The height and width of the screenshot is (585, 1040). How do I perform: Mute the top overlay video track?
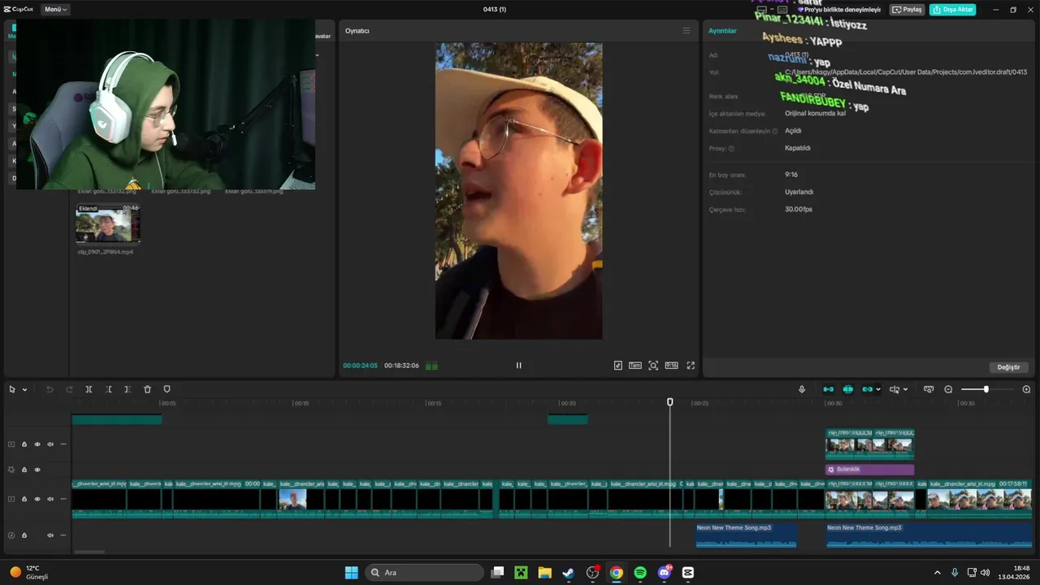coord(50,444)
